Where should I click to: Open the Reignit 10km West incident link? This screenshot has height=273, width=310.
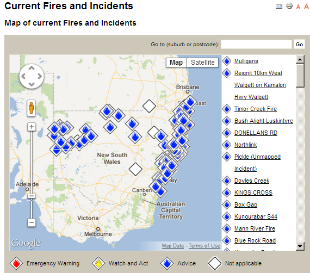point(260,85)
